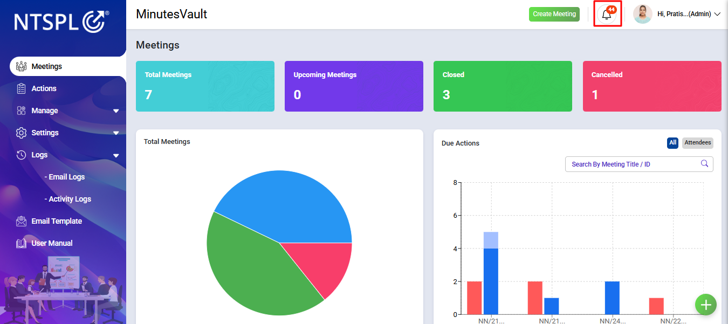Open the Admin profile dropdown chevron
728x324 pixels.
click(x=717, y=15)
